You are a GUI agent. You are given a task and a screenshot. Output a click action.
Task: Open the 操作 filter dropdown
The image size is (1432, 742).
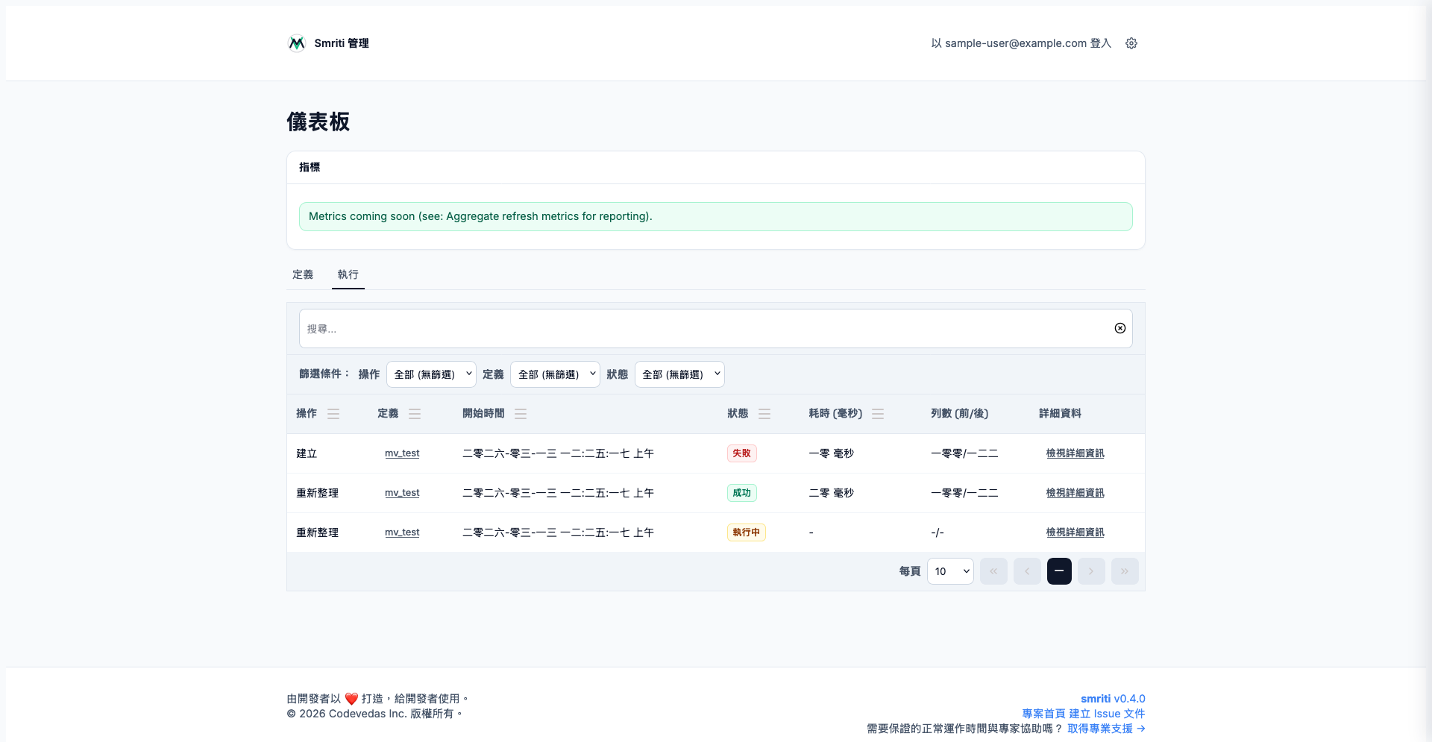pyautogui.click(x=431, y=374)
